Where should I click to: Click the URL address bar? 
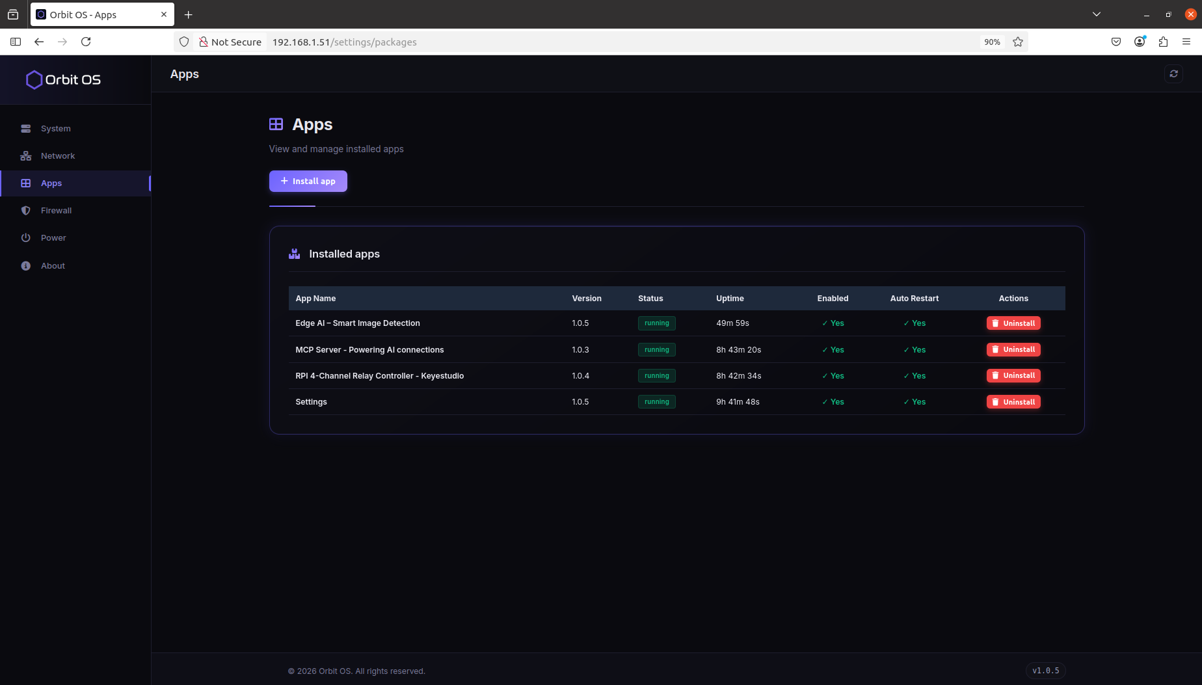[x=585, y=42]
